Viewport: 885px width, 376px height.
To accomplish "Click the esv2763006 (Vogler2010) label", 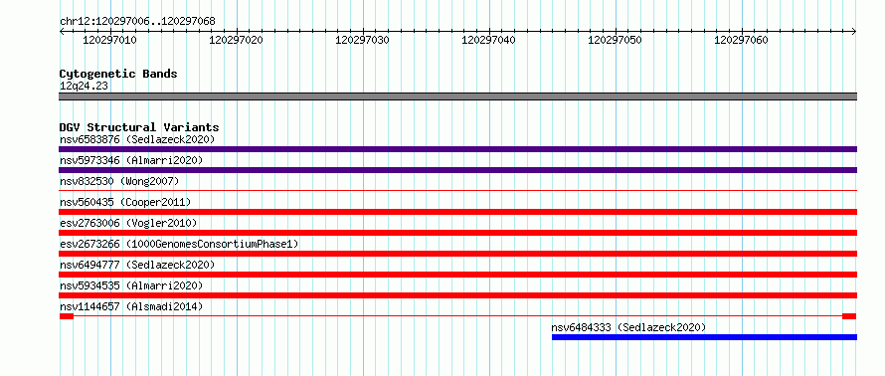I will tap(128, 223).
